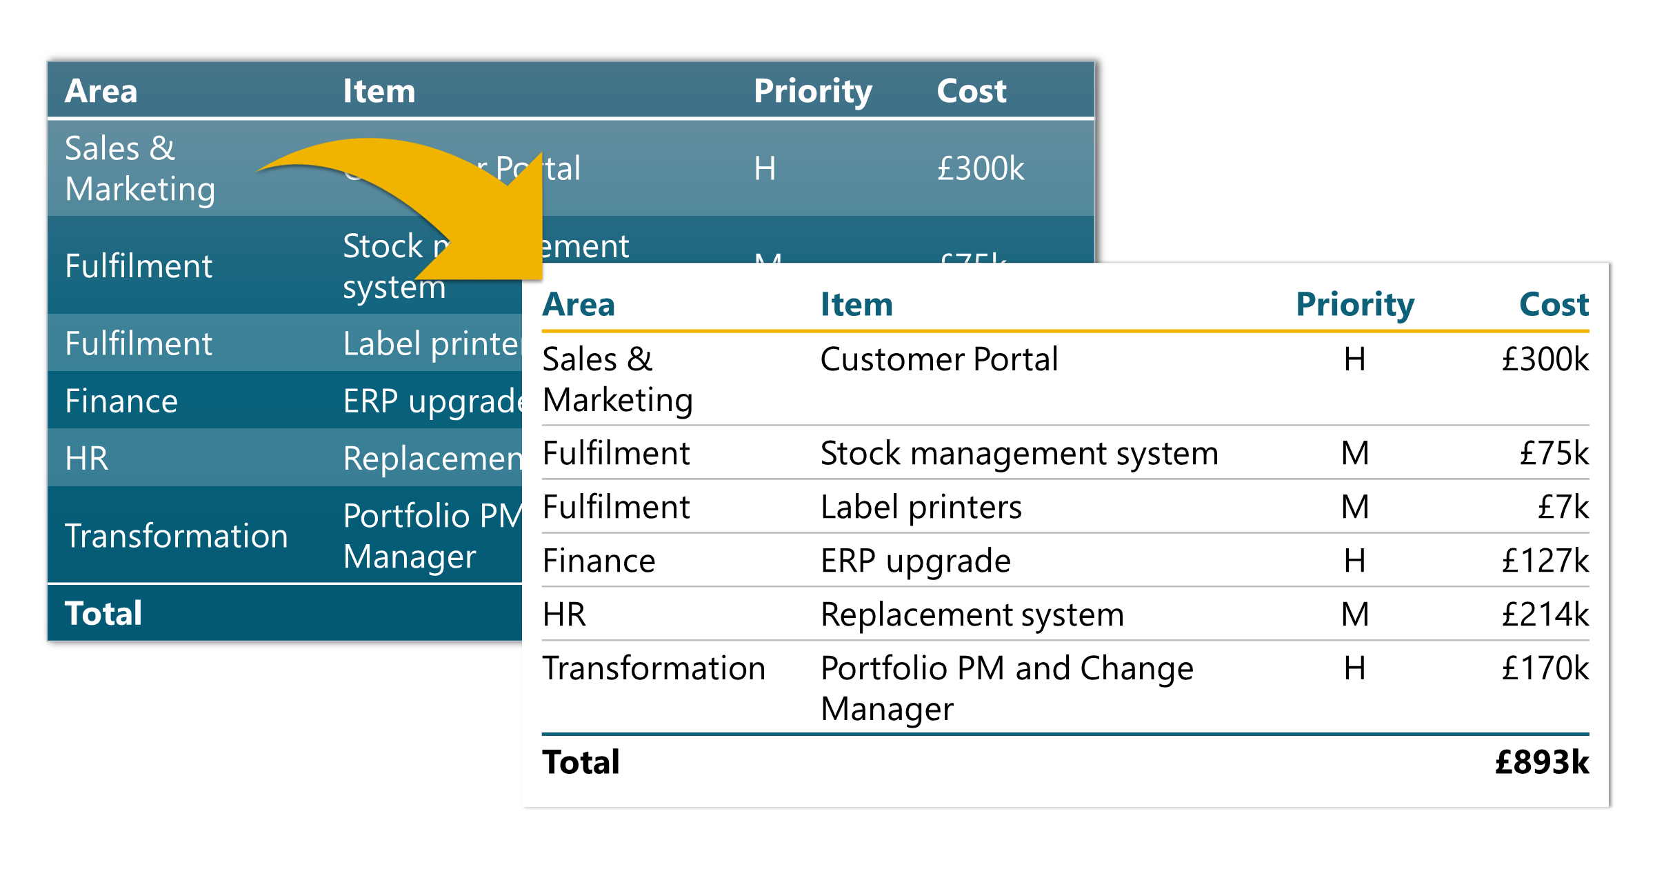
Task: Click the bold Total label in the blue table
Action: tap(103, 613)
